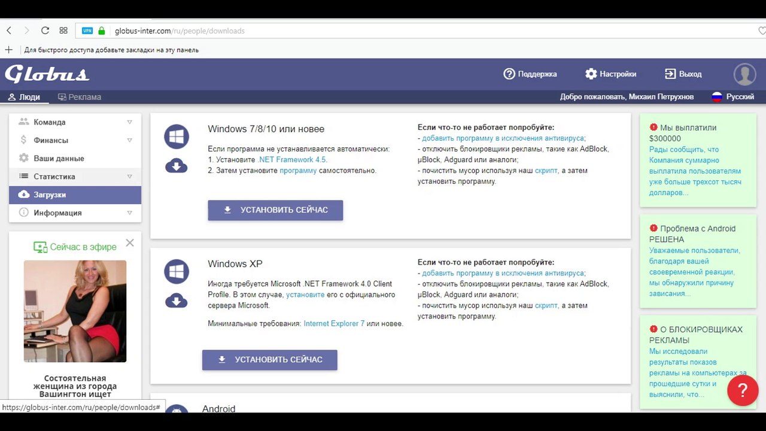Image resolution: width=766 pixels, height=431 pixels.
Task: Open Настройки settings
Action: [x=611, y=74]
